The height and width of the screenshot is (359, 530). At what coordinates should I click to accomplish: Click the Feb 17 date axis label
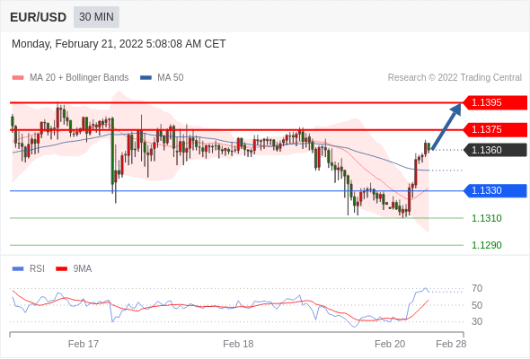(x=84, y=344)
